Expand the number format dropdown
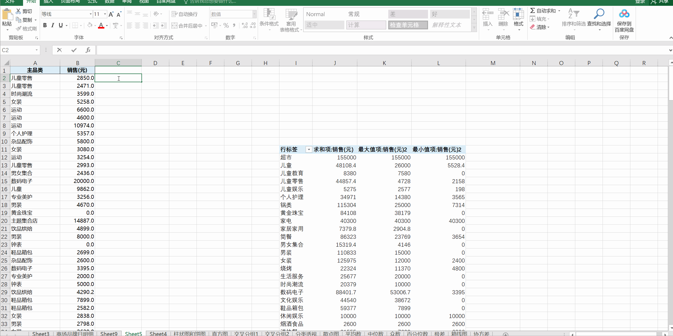 tap(254, 14)
